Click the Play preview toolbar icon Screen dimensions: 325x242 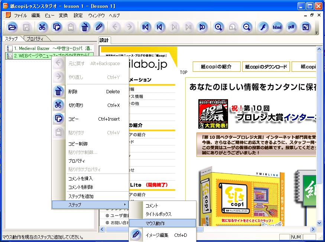point(202,27)
